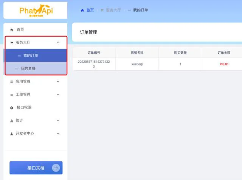Image resolution: width=242 pixels, height=180 pixels.
Task: Click the PhalApi logo
Action: tap(36, 11)
